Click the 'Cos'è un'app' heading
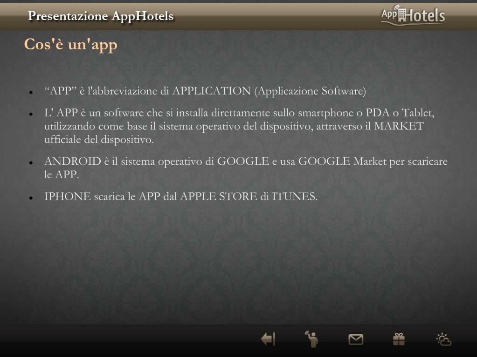Screen dimensions: 477x357 (x=70, y=44)
